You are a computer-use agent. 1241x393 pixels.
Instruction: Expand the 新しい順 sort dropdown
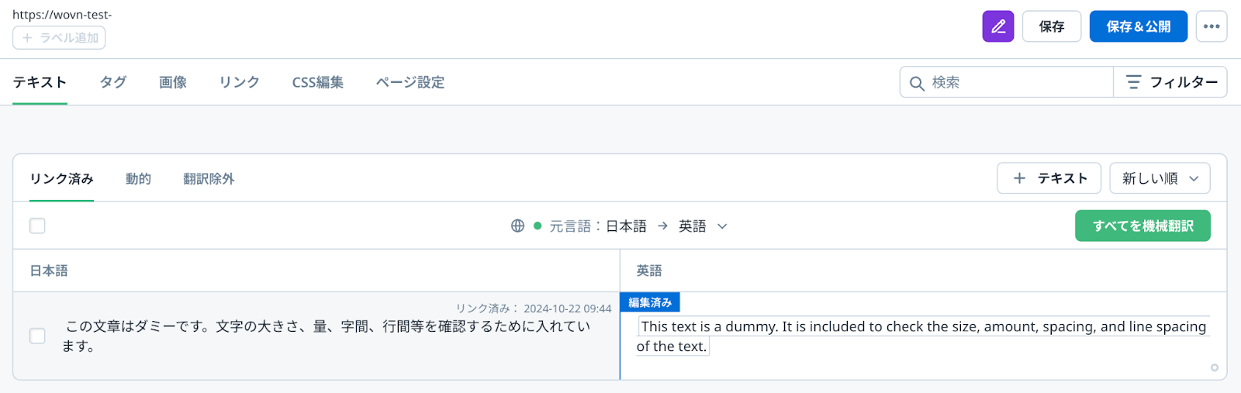click(1160, 178)
